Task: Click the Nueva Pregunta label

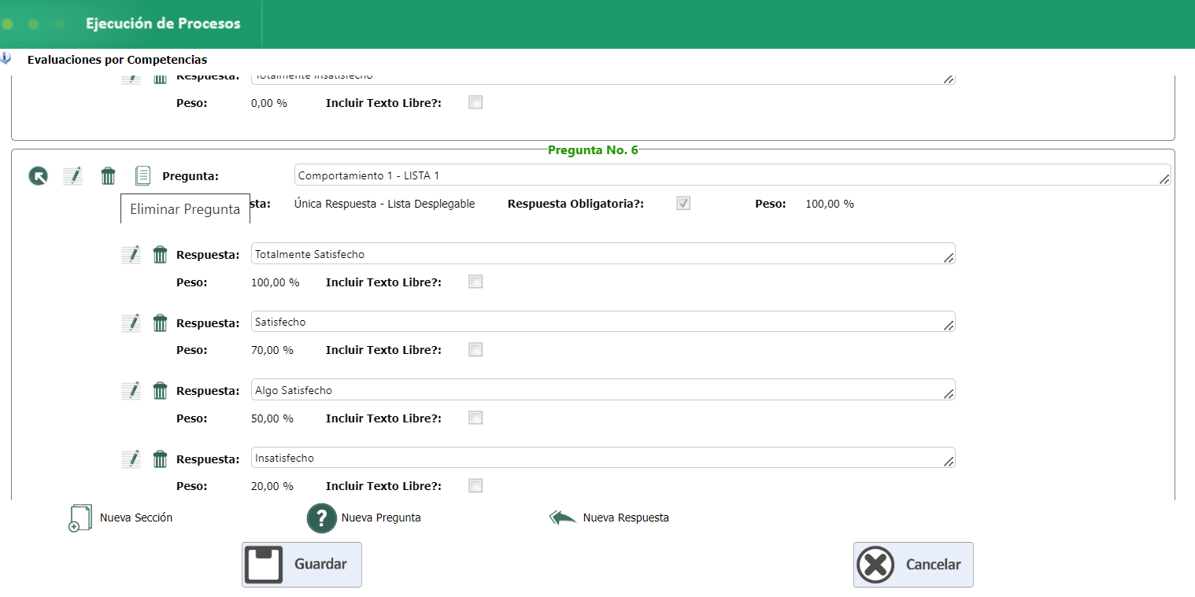Action: (381, 518)
